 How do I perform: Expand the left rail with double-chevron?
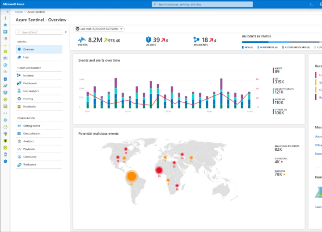click(7, 12)
